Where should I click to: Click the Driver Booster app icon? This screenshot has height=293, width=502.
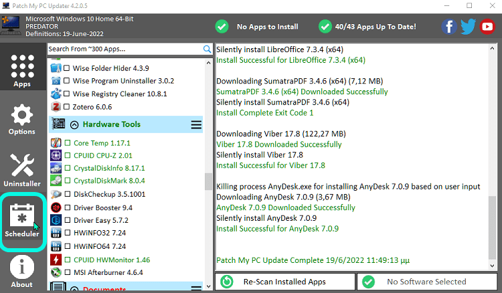click(x=56, y=207)
